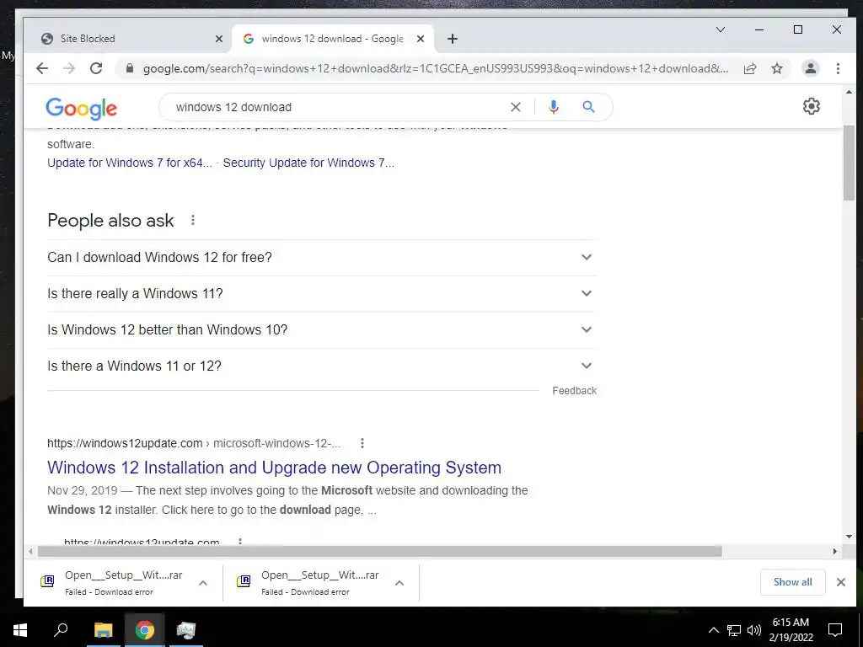Share this page icon in address bar

point(749,68)
